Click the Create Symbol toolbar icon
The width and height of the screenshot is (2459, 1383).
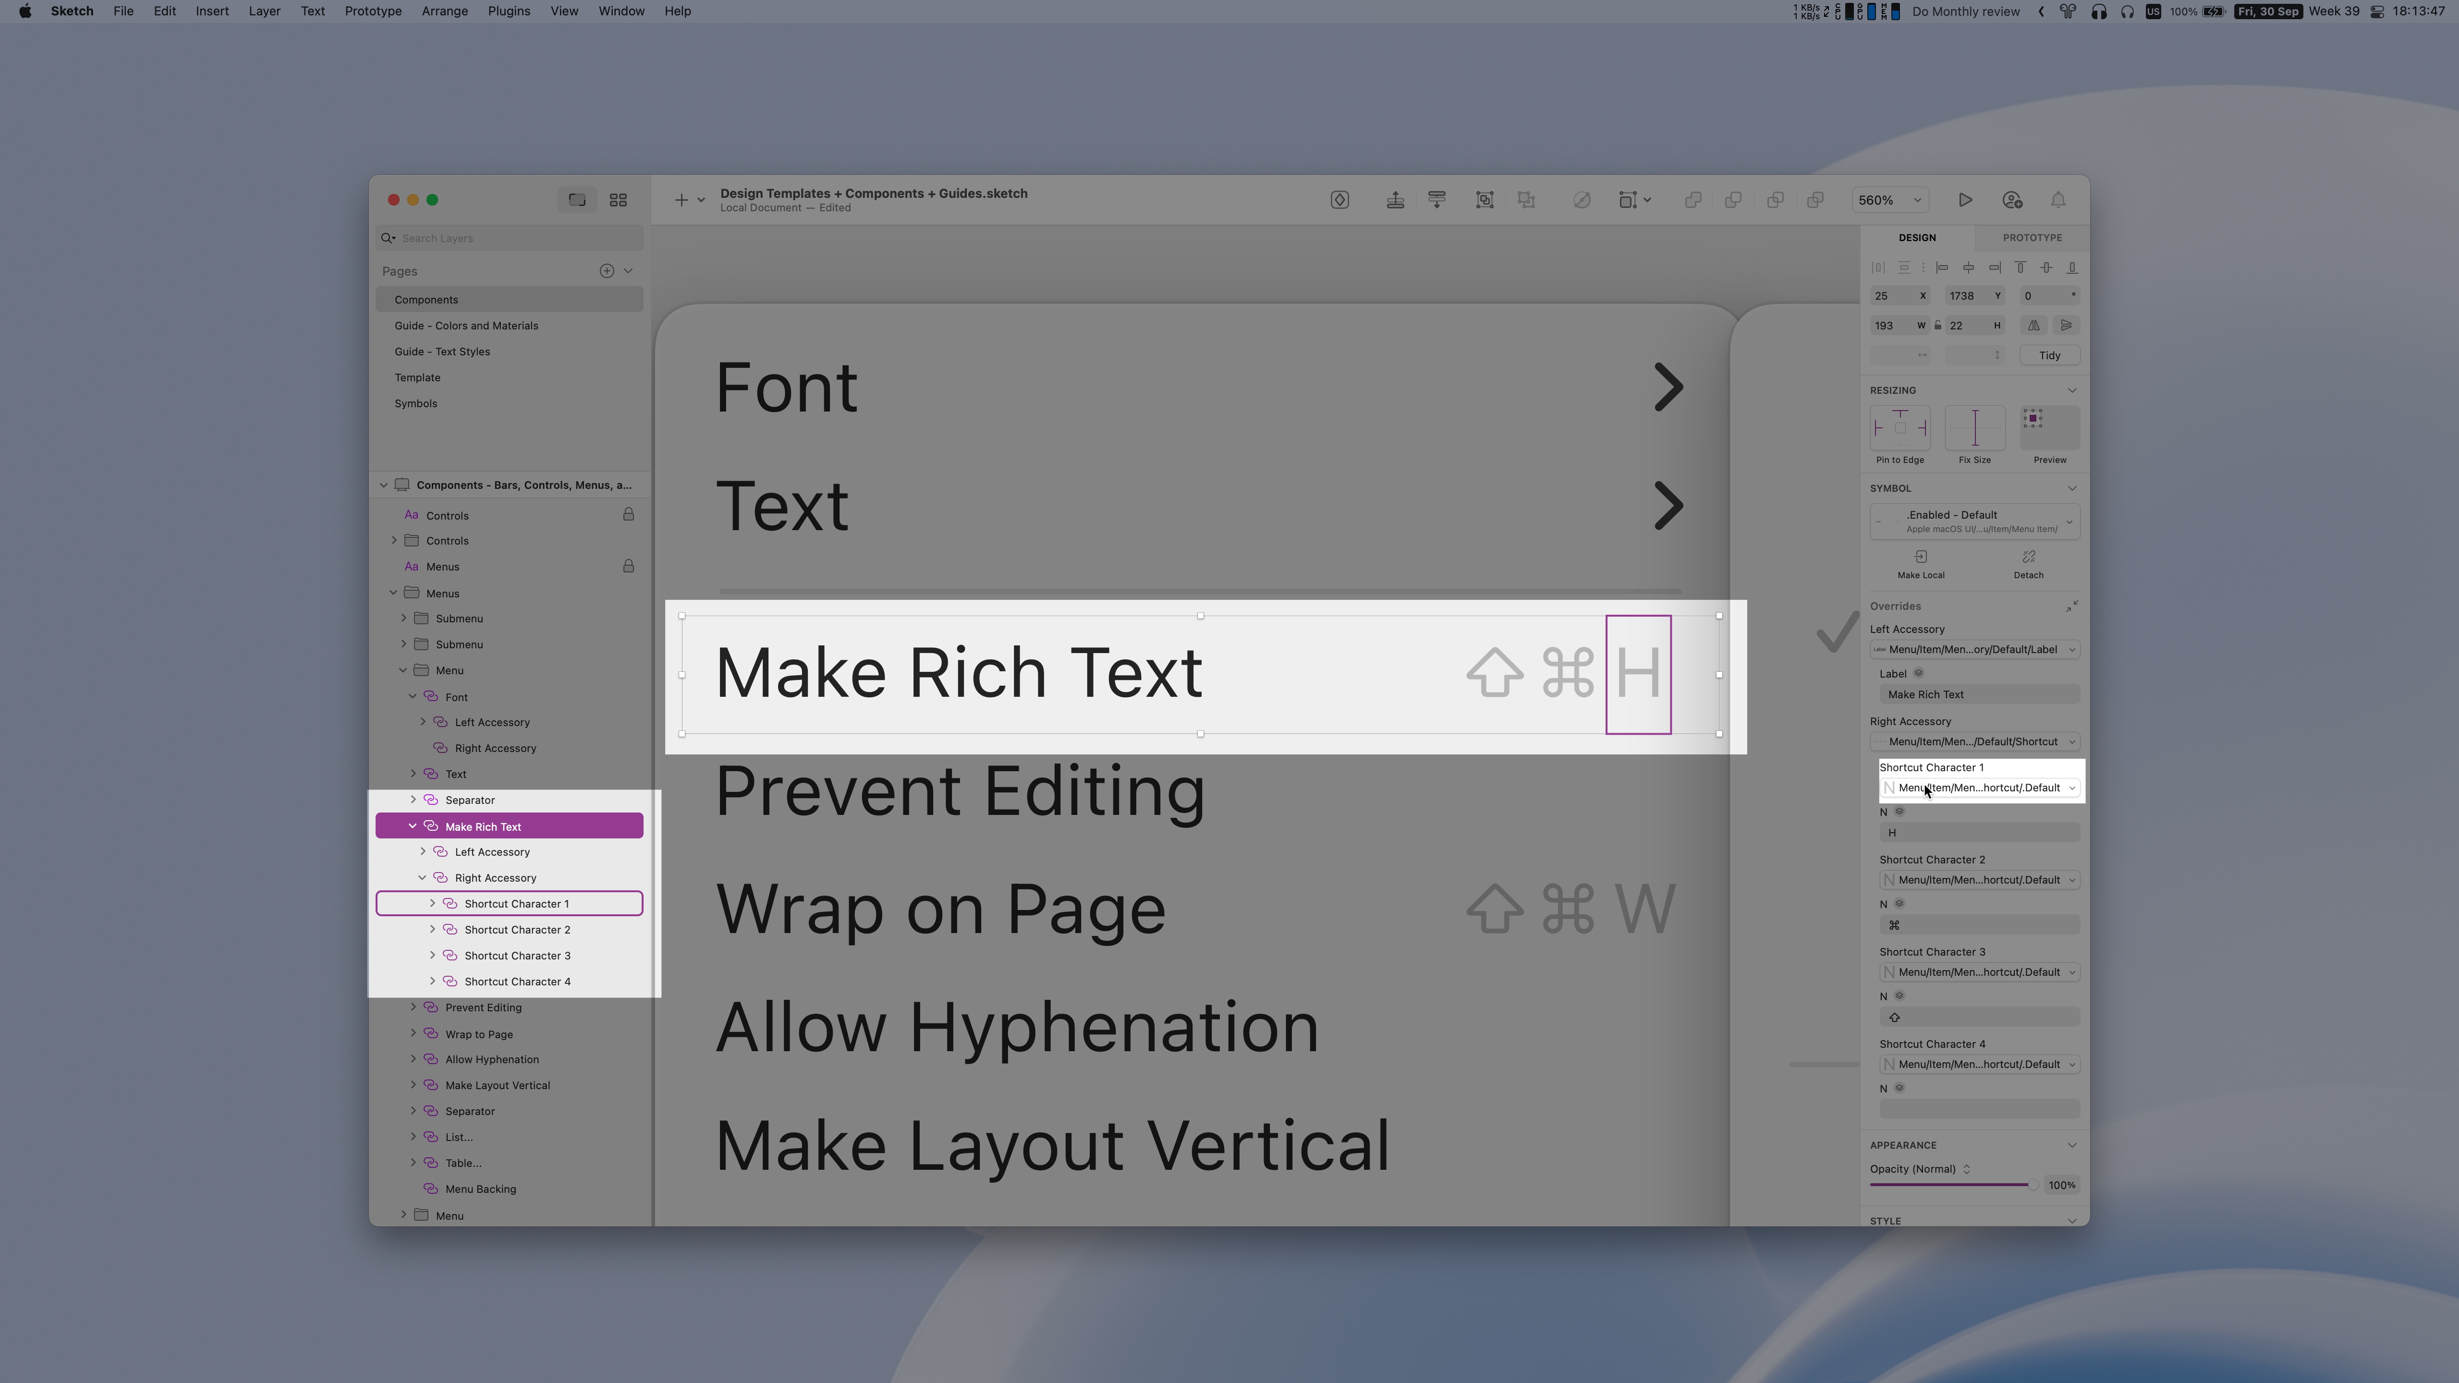click(x=1339, y=199)
